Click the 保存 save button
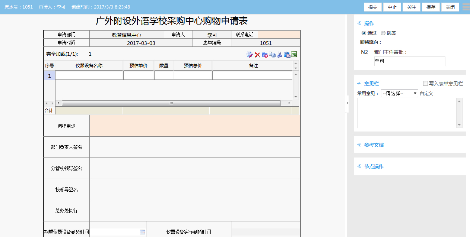Screen dimensions: 470x237 [x=431, y=7]
